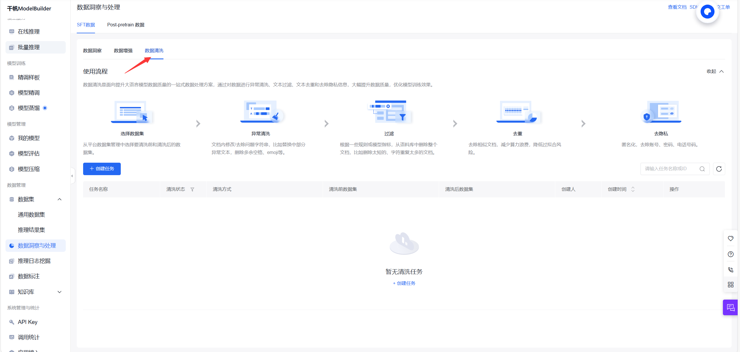Click the search magnifier icon
The width and height of the screenshot is (740, 352).
pyautogui.click(x=702, y=169)
